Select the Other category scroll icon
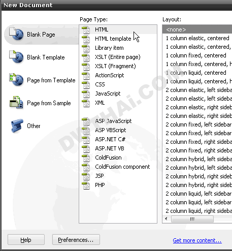The height and width of the screenshot is (251, 232). click(17, 125)
